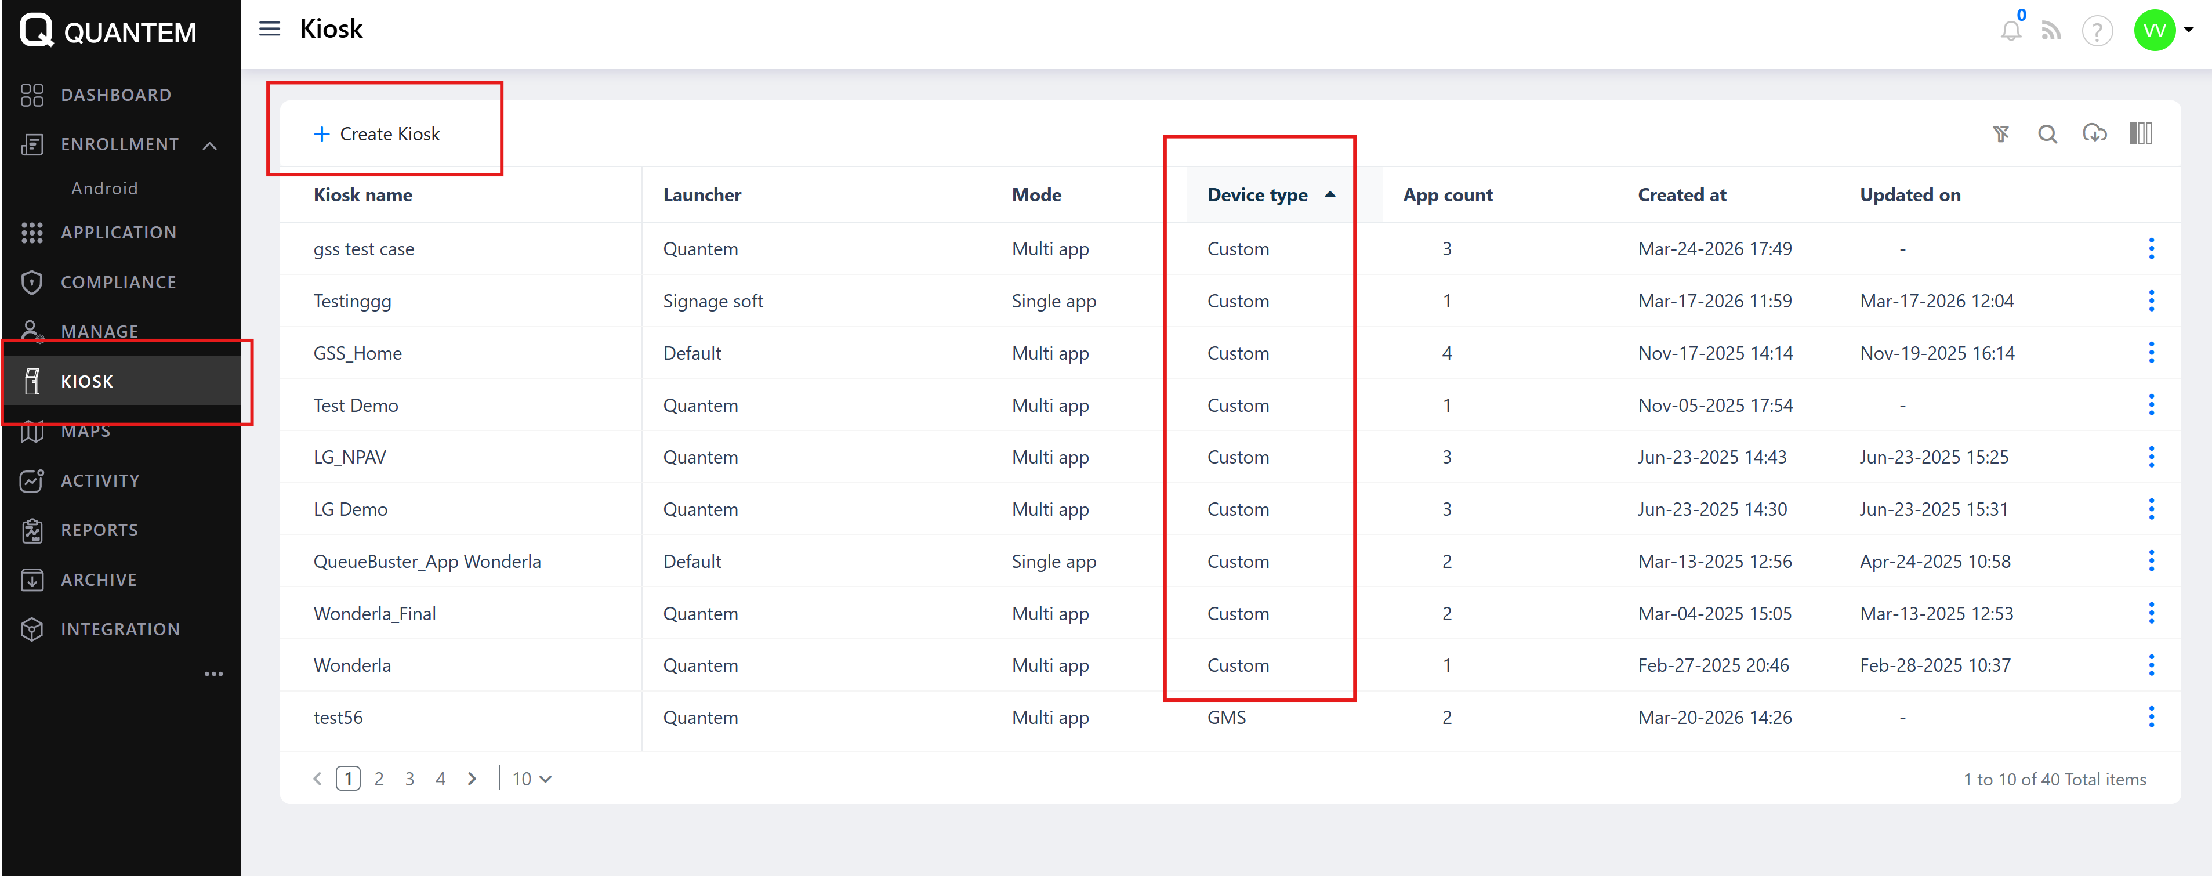This screenshot has width=2212, height=876.
Task: Go to Reports in the sidebar
Action: tap(100, 530)
